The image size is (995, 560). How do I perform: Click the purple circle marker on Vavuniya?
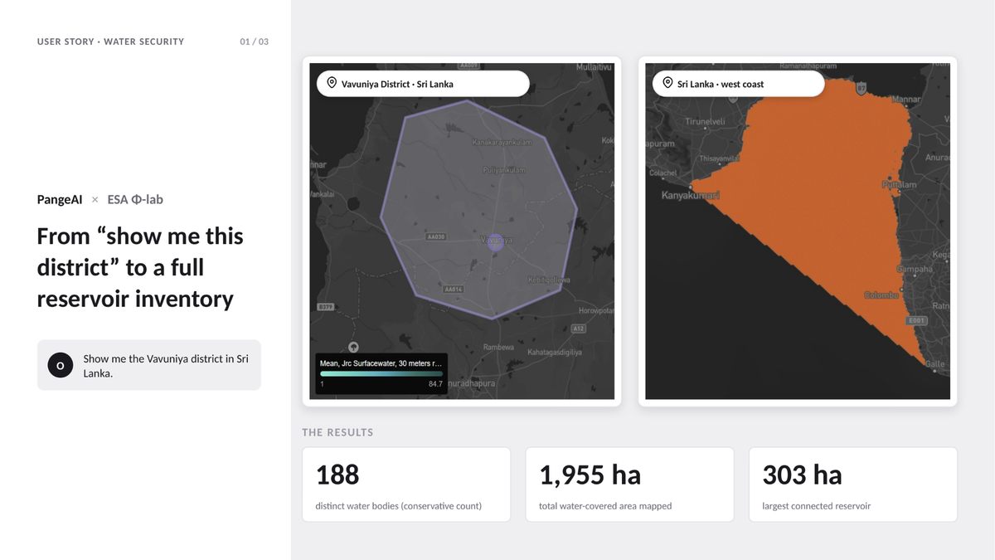pyautogui.click(x=496, y=241)
